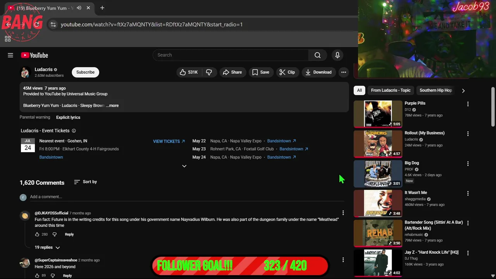Open options menu for Big Dog
Image resolution: width=496 pixels, height=279 pixels.
[468, 164]
